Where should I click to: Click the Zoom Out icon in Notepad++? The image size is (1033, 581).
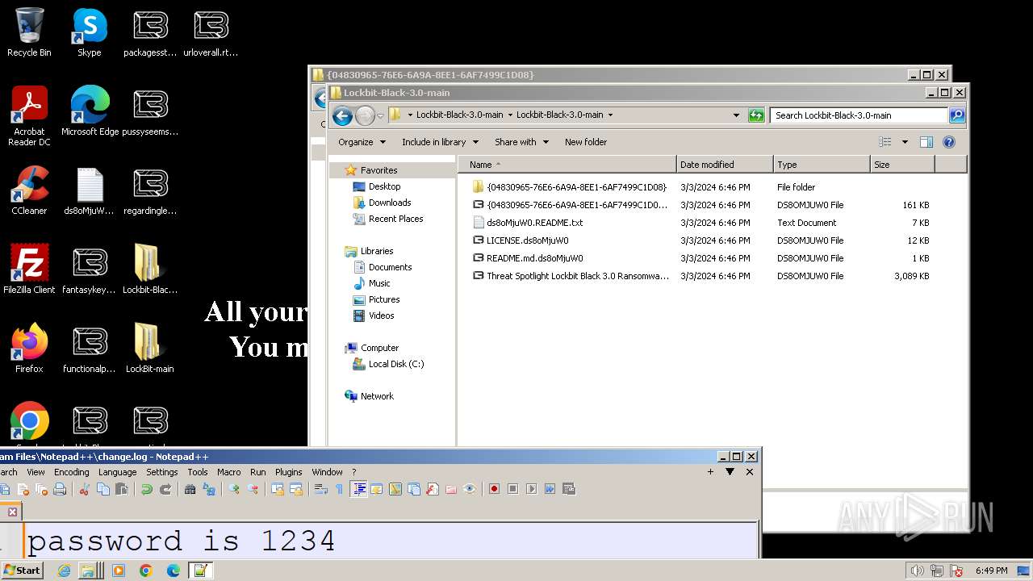tap(253, 489)
